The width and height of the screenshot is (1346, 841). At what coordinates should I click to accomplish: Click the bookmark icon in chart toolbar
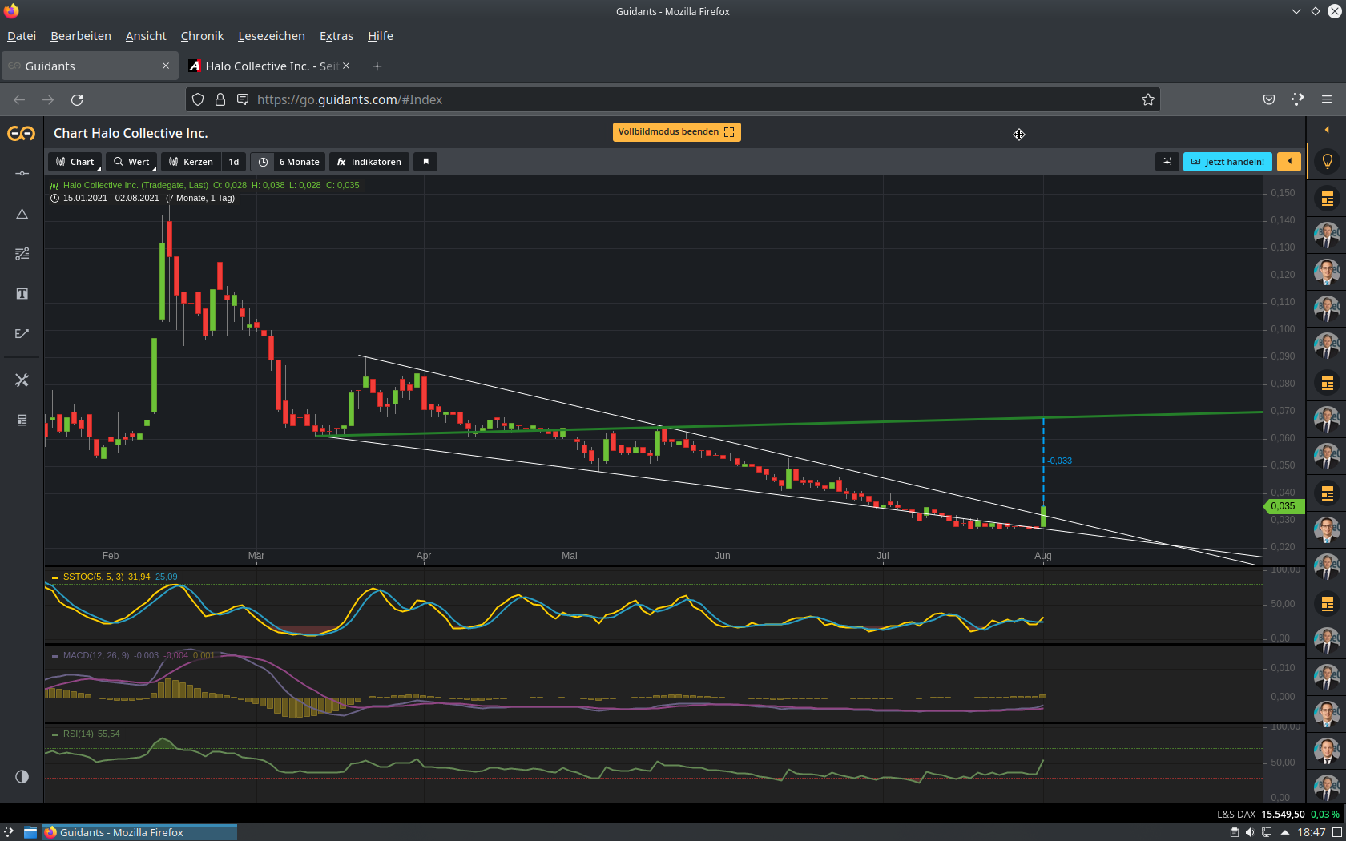tap(425, 162)
